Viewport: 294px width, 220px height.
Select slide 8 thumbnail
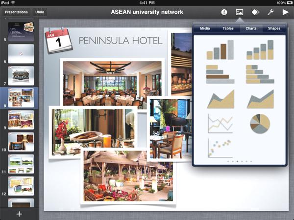[x=21, y=98]
